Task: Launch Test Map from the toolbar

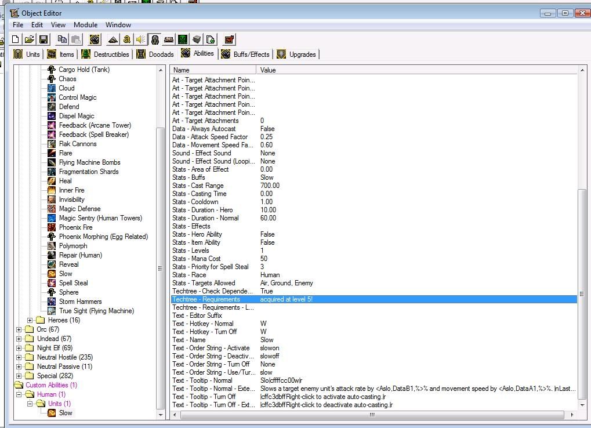Action: tap(229, 39)
